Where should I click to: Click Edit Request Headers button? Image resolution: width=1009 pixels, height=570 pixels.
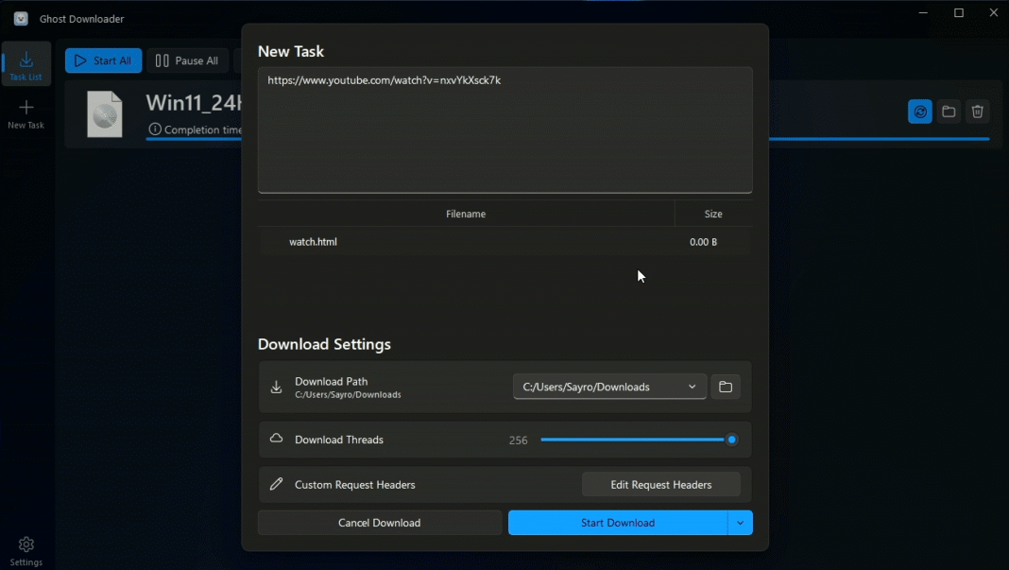click(660, 485)
